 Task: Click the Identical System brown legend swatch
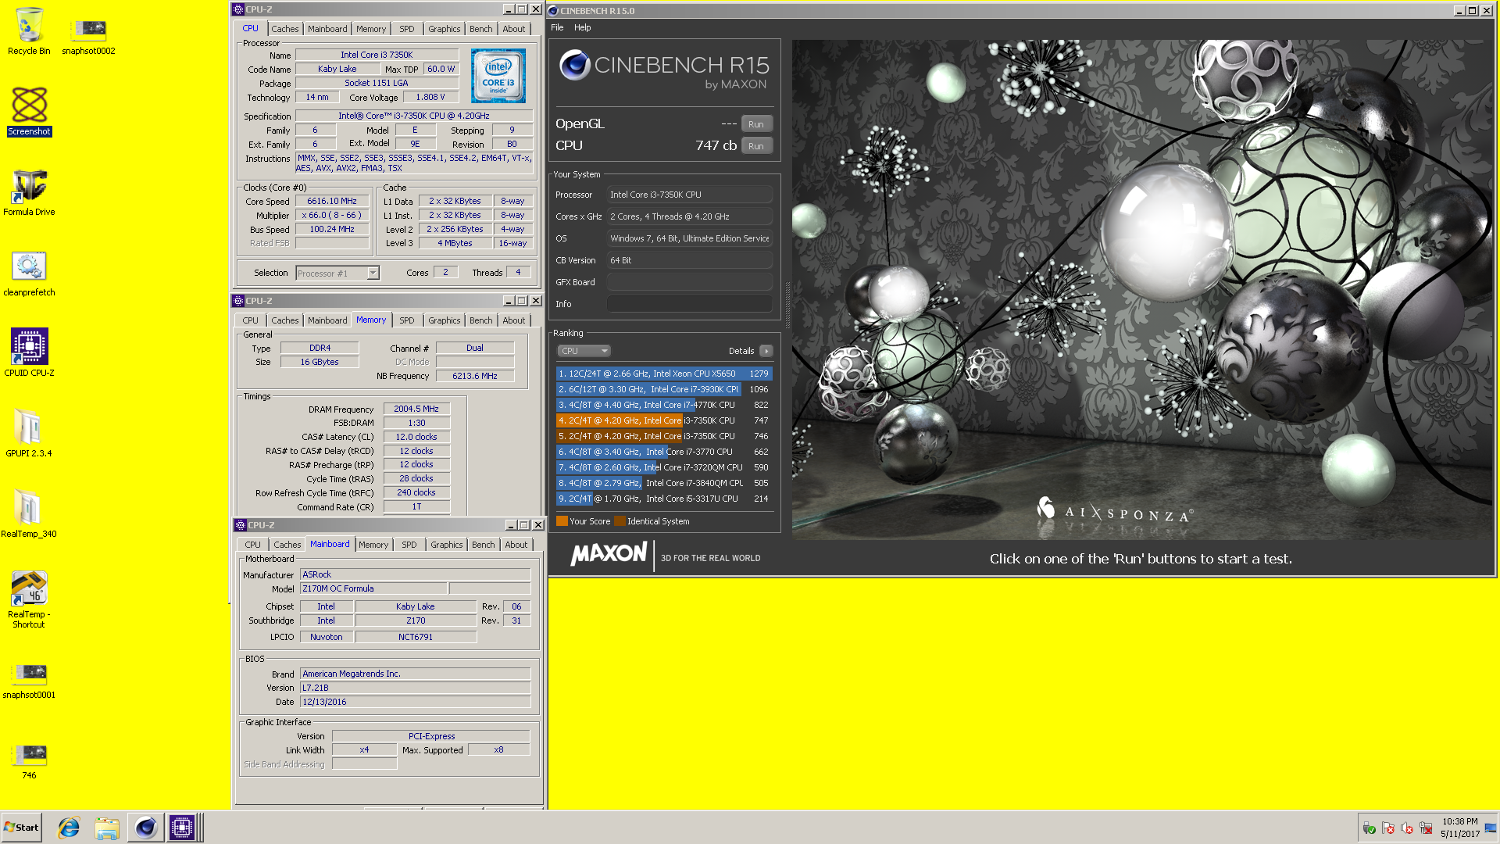click(620, 521)
